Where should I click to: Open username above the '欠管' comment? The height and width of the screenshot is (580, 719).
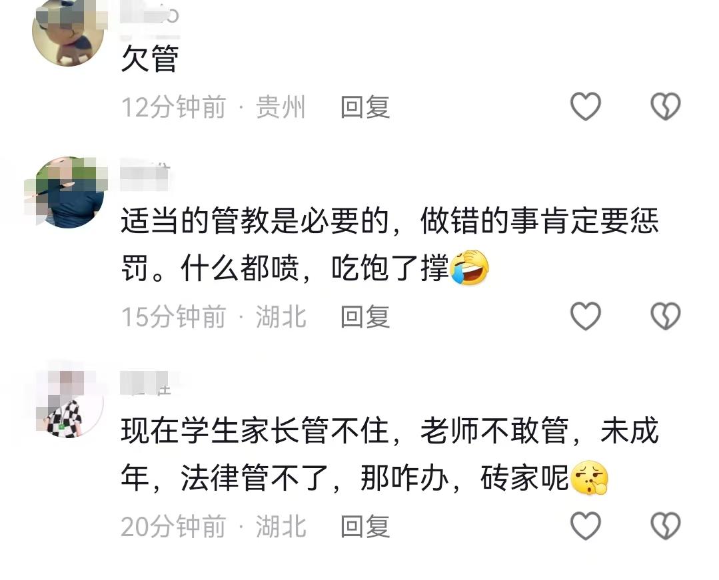149,15
